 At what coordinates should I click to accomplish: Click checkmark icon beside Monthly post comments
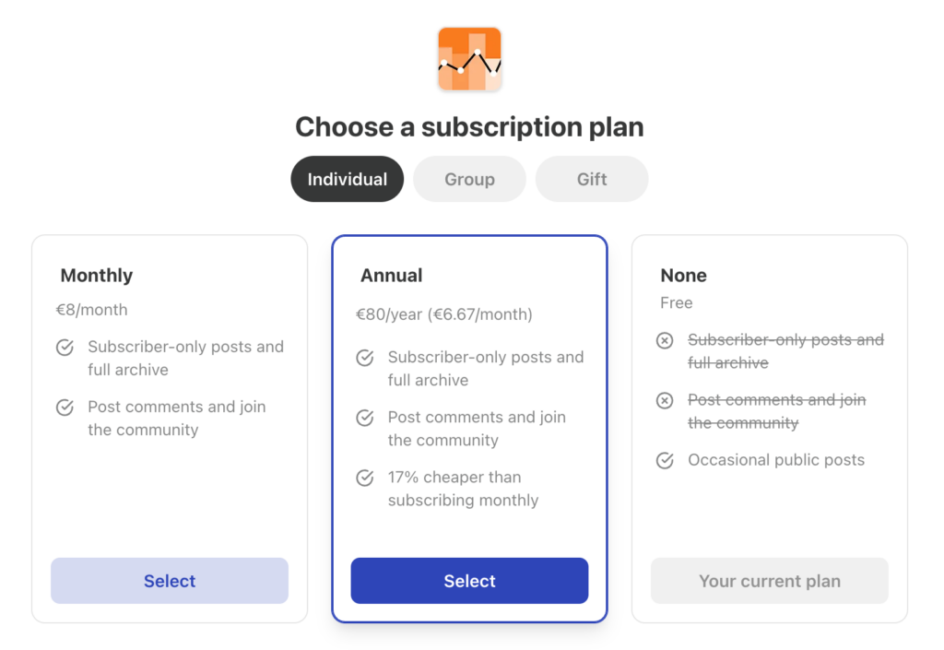[65, 408]
